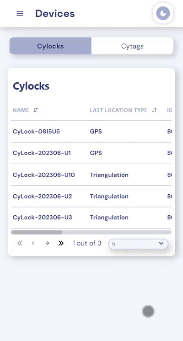Toggle dark mode with moon icon
The height and width of the screenshot is (341, 183).
click(163, 13)
